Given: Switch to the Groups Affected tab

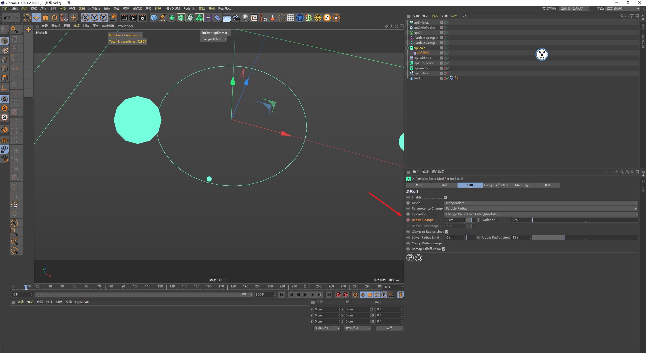Looking at the screenshot, I should coord(496,185).
